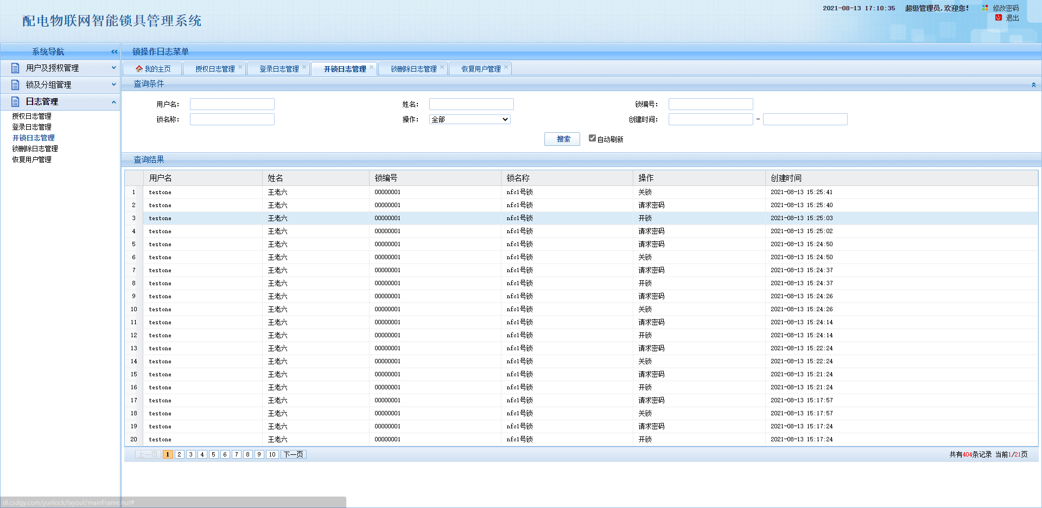Image resolution: width=1042 pixels, height=508 pixels.
Task: Sort by the 锁名称 column header
Action: pyautogui.click(x=567, y=178)
